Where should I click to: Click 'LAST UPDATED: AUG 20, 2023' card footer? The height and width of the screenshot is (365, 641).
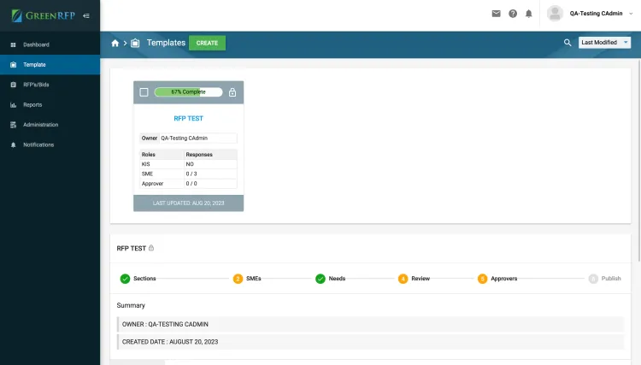point(189,203)
